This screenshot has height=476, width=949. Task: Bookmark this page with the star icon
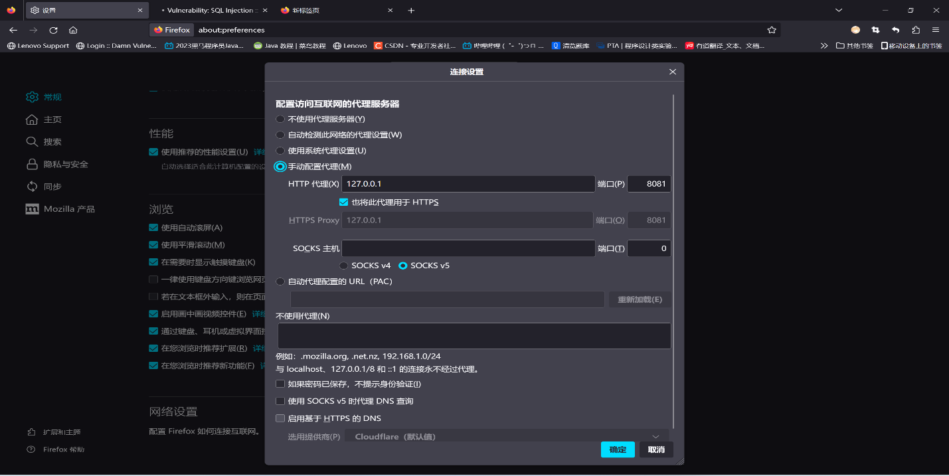771,30
